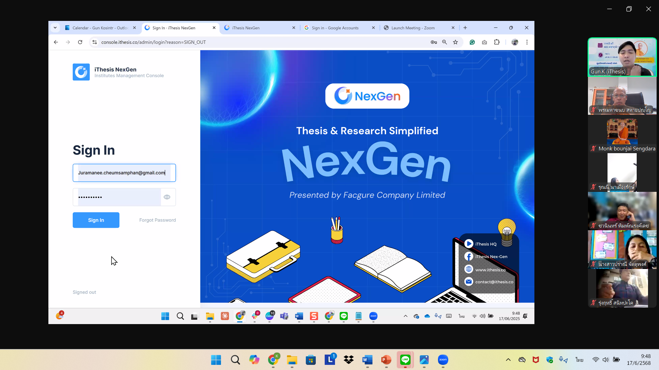This screenshot has width=659, height=370.
Task: Click the zoom magnifier icon in address bar
Action: [444, 42]
